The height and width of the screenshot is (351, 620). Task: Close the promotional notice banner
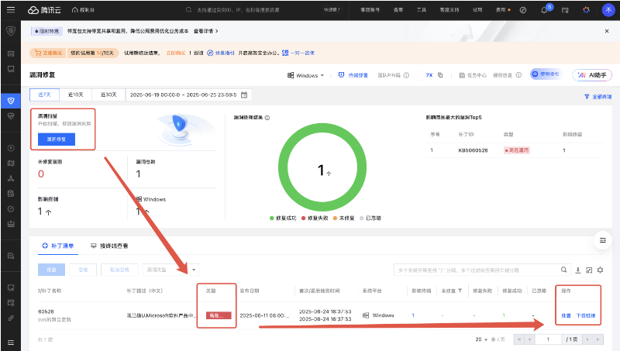coord(606,31)
